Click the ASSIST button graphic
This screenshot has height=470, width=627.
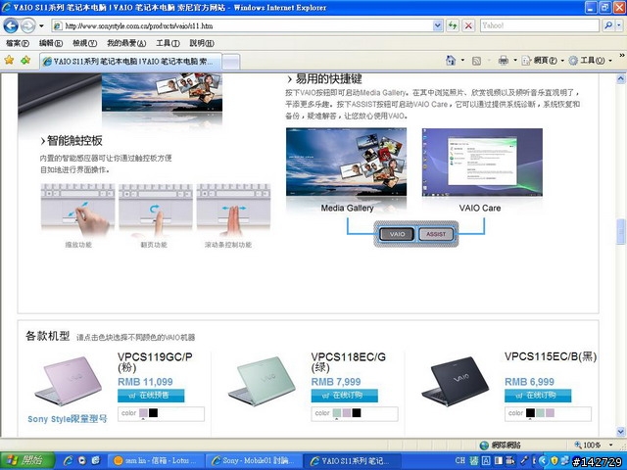coord(436,234)
